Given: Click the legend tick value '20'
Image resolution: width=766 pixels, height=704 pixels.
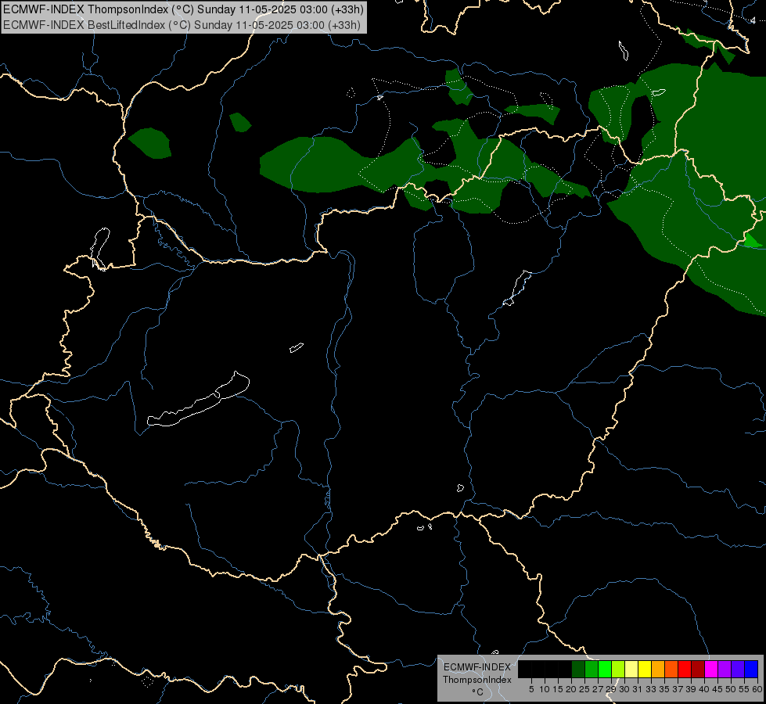Looking at the screenshot, I should [572, 689].
